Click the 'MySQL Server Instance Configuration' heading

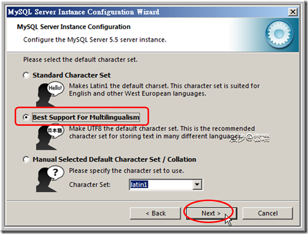coord(74,27)
